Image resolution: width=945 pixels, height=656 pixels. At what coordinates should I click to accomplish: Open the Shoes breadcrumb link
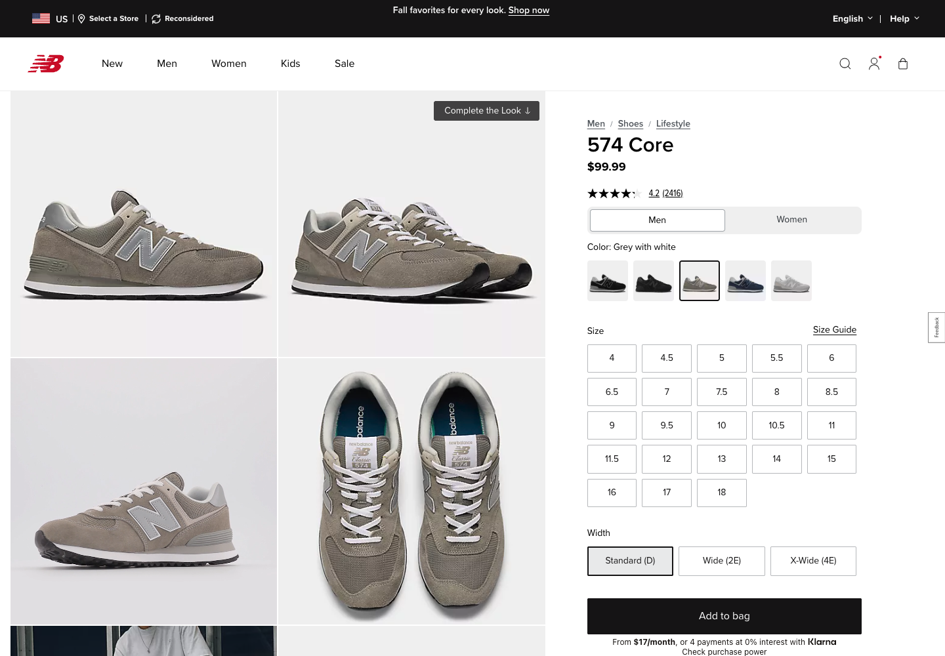(x=631, y=123)
